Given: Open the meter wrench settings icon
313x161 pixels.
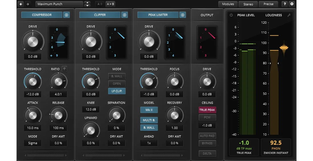Looking at the screenshot, I should click(289, 15).
